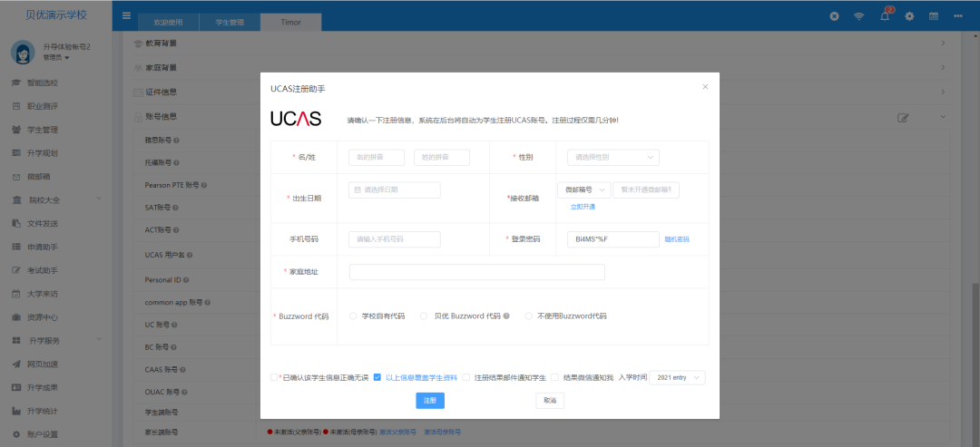980x447 pixels.
Task: Click the 账户设置 sidebar icon
Action: point(17,434)
